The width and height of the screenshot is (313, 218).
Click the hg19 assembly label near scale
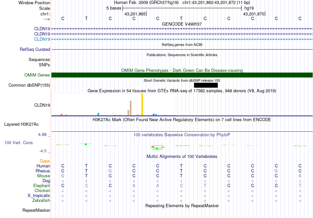point(249,8)
